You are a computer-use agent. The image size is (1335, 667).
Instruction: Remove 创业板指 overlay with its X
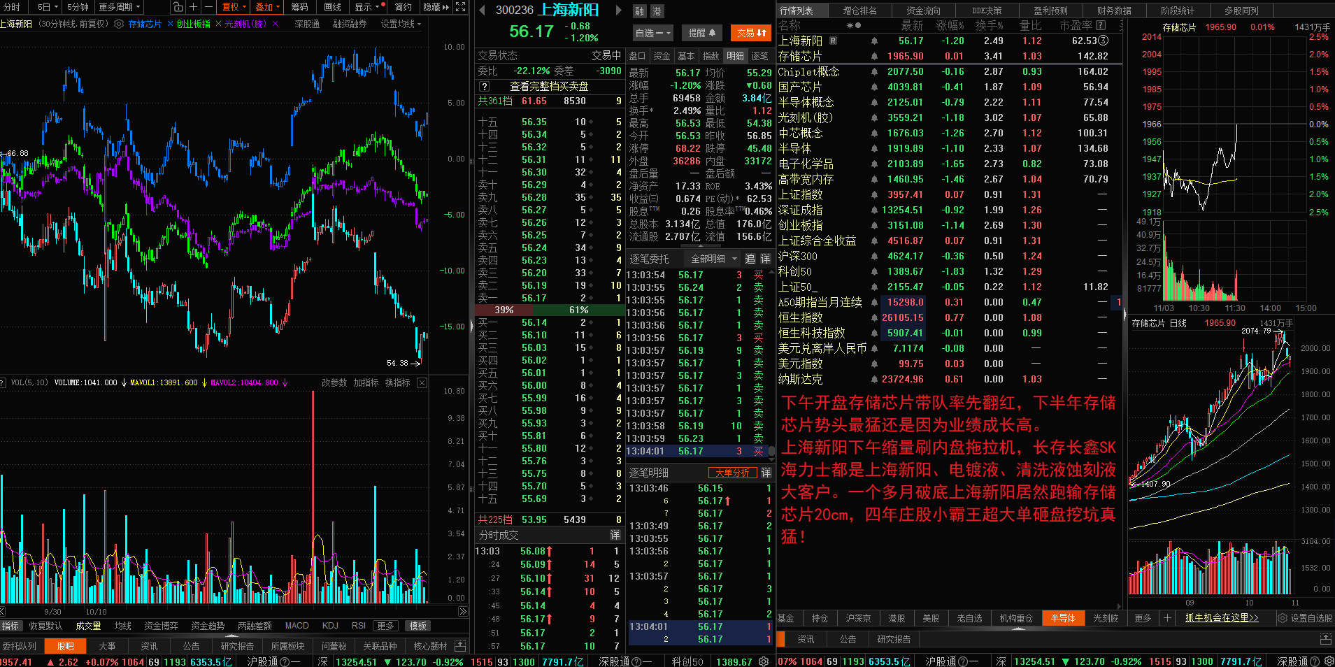pyautogui.click(x=218, y=24)
